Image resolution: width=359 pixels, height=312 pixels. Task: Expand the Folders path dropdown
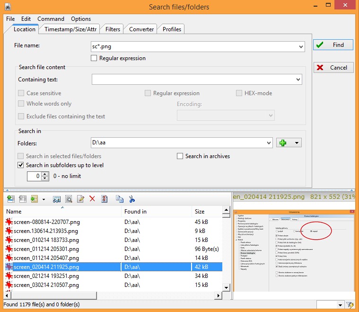tap(269, 143)
